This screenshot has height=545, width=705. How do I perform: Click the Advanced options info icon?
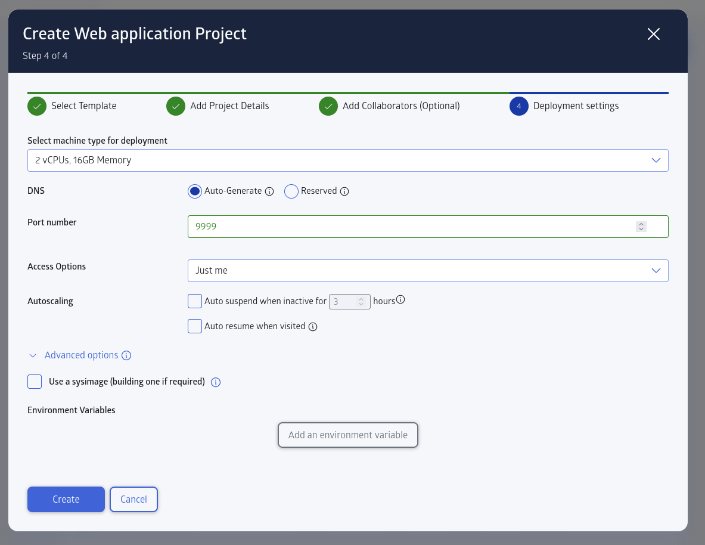tap(126, 355)
